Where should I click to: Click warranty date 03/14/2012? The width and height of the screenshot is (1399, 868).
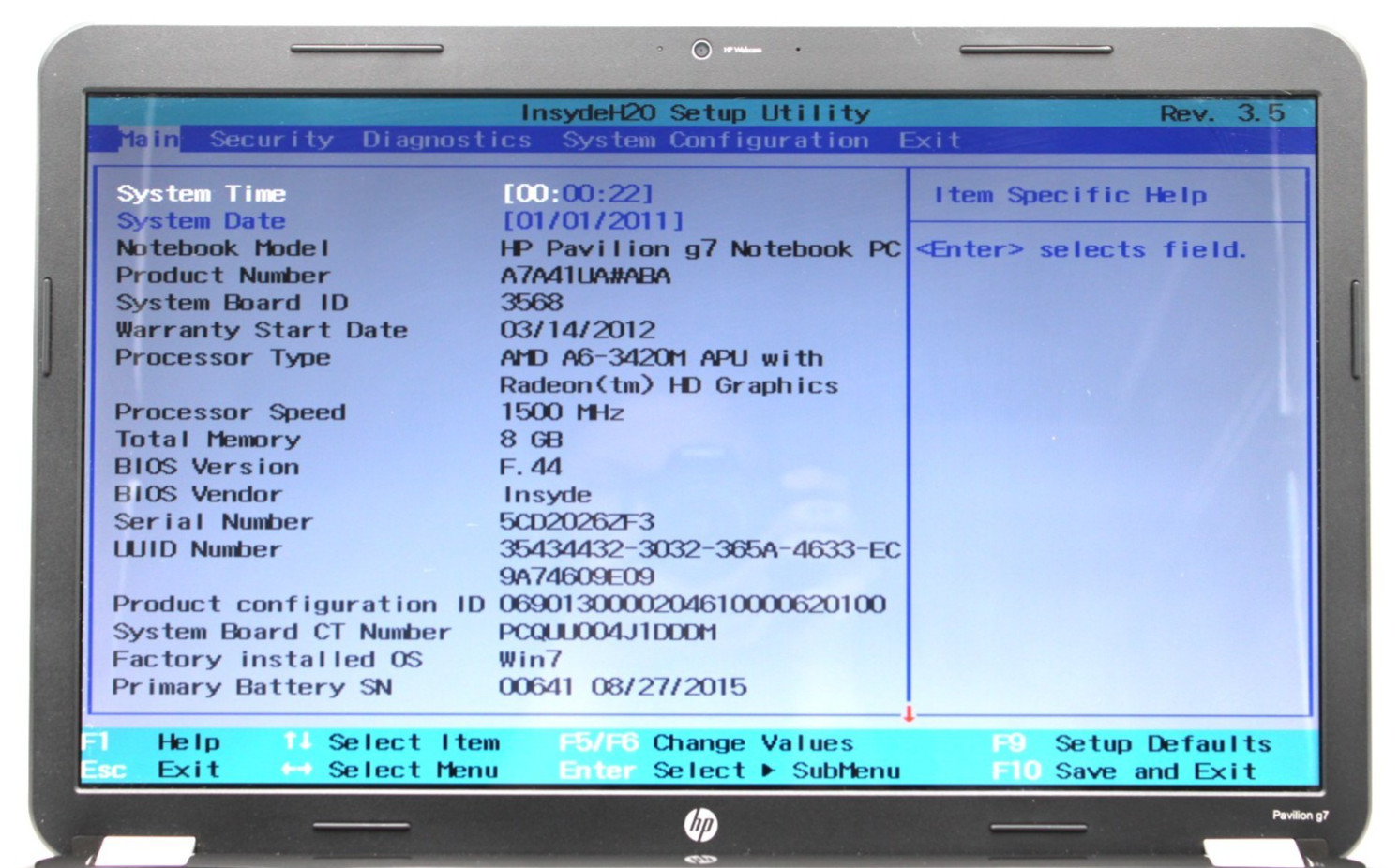click(x=578, y=330)
